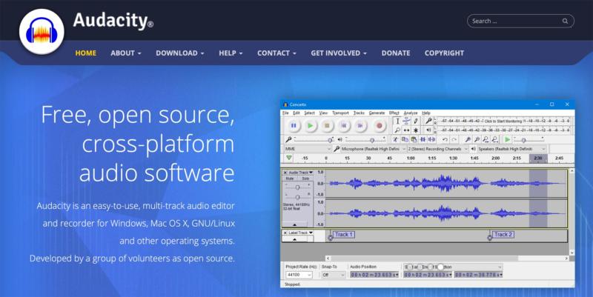The height and width of the screenshot is (297, 593).
Task: Select the Envelope tool
Action: (406, 121)
